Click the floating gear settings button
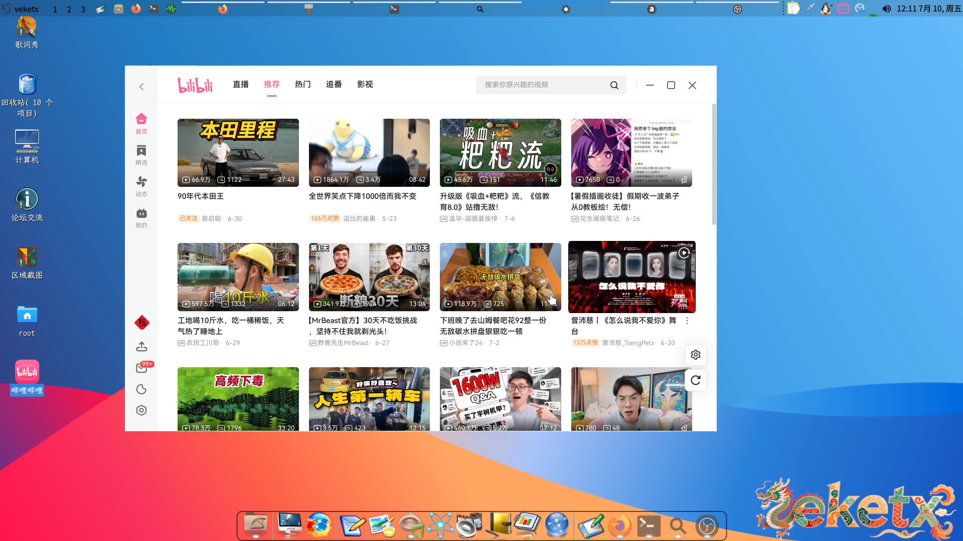Screen dimensions: 963x541 click(696, 355)
